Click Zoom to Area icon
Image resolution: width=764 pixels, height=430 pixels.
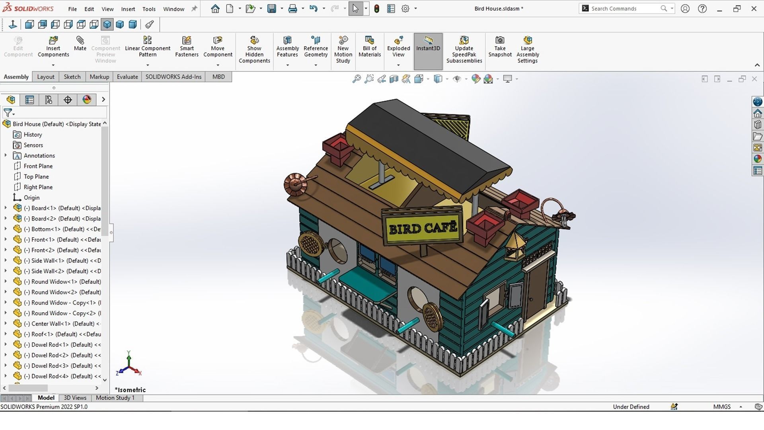pyautogui.click(x=369, y=79)
